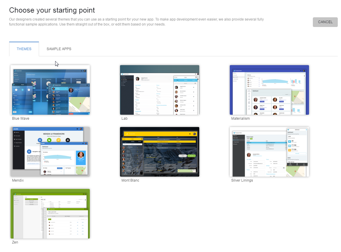Open the green Zen theme thumbnail
This screenshot has height=252, width=341.
[50, 213]
